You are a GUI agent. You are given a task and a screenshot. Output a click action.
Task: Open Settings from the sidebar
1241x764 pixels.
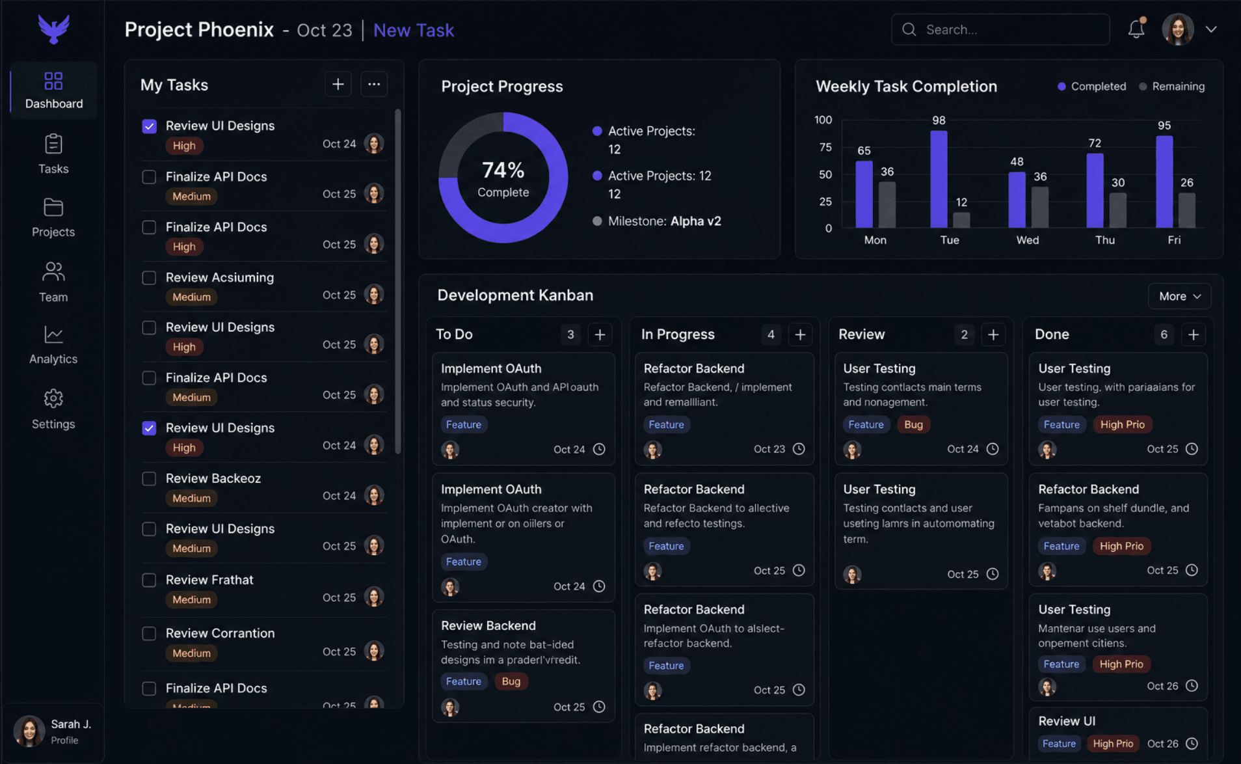(x=53, y=409)
